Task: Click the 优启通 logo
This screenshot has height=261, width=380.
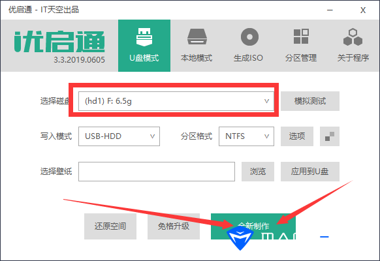Action: [59, 41]
